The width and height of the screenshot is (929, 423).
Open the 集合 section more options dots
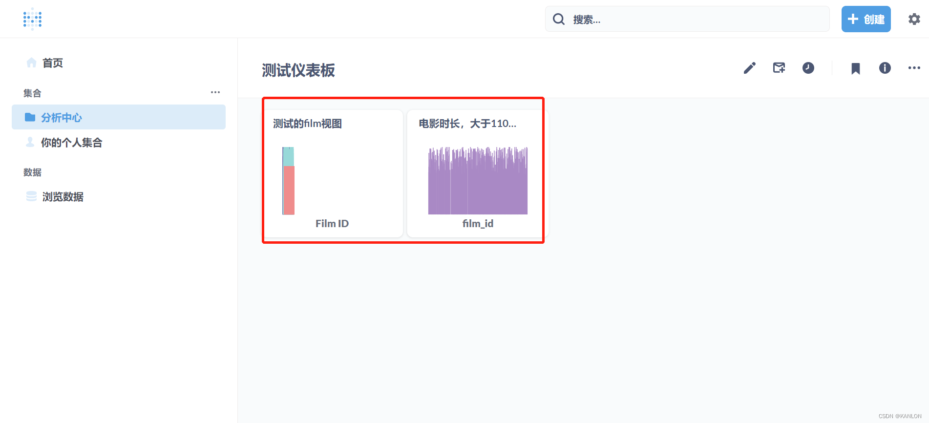[215, 92]
